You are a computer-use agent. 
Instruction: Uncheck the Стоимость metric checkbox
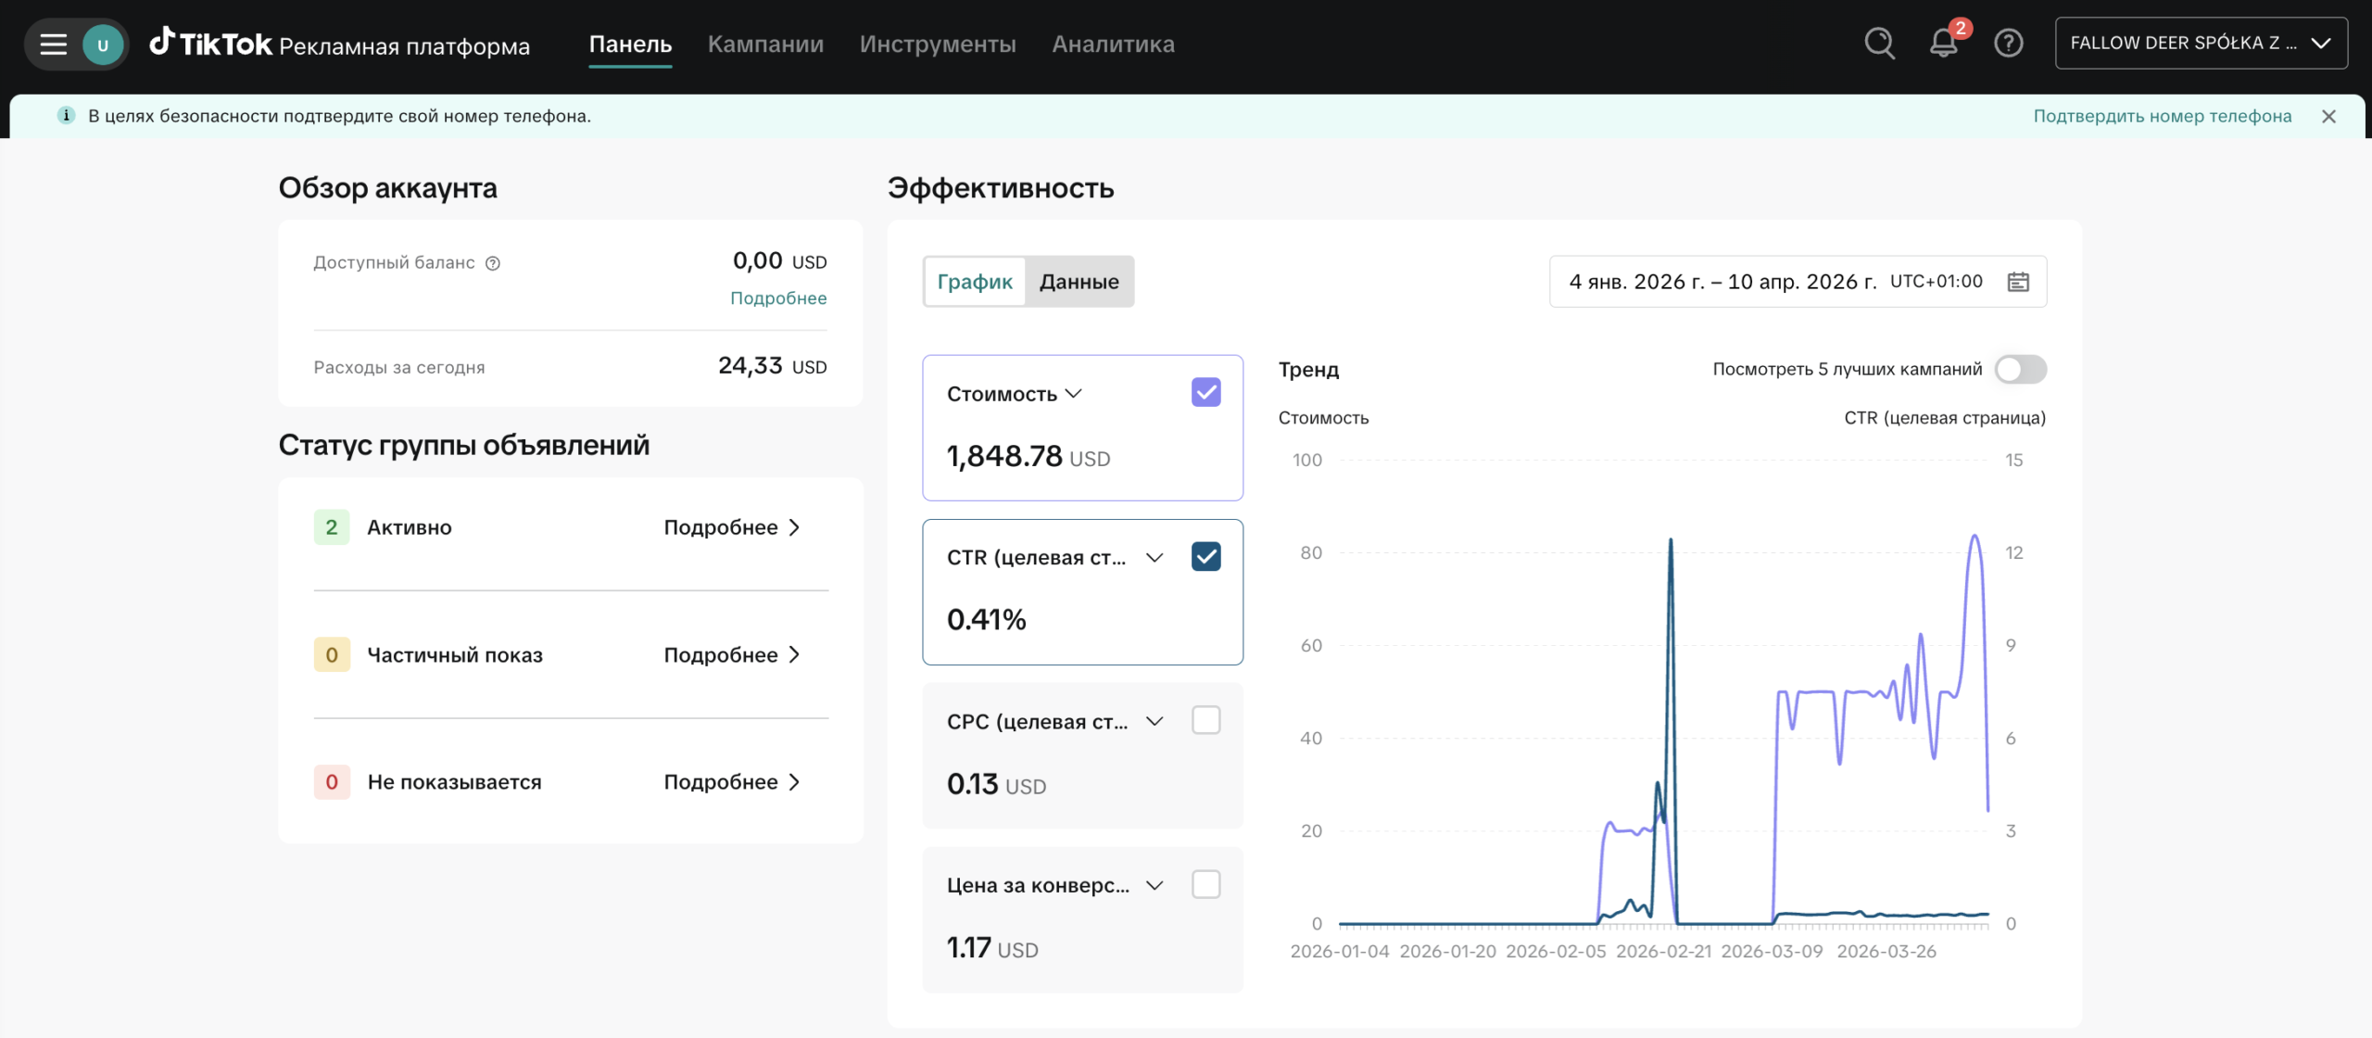(1205, 392)
